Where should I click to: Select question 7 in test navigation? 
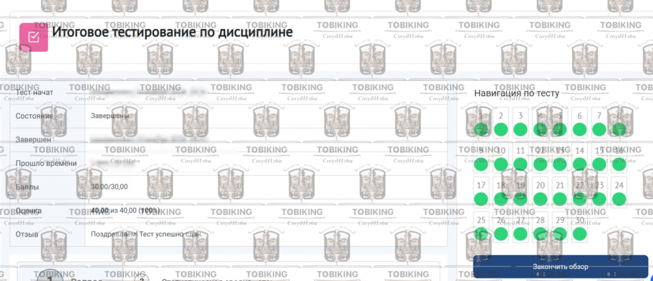click(599, 122)
